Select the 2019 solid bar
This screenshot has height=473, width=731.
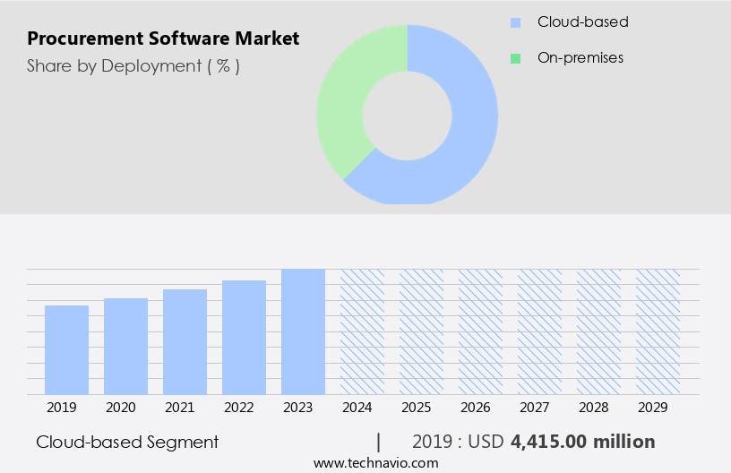(x=66, y=349)
